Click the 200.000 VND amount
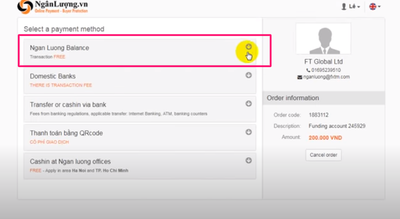Viewport: 400px width, 219px height. point(325,138)
